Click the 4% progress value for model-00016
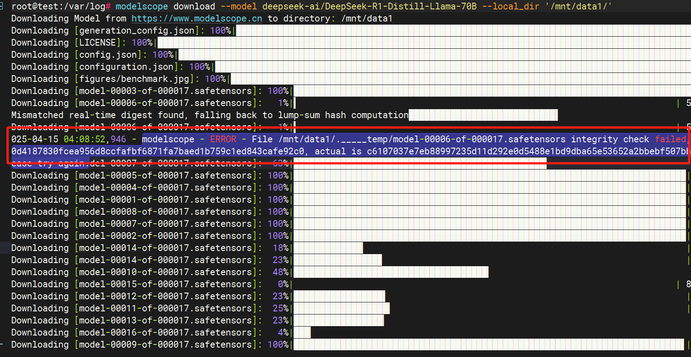 click(x=284, y=332)
